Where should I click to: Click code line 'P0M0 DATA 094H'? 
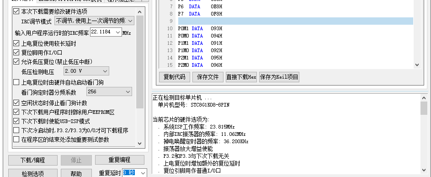click(x=200, y=36)
